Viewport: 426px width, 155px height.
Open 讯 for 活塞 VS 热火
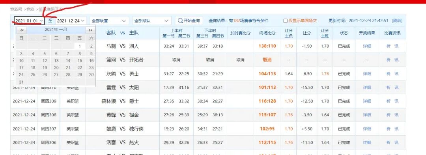(396, 142)
